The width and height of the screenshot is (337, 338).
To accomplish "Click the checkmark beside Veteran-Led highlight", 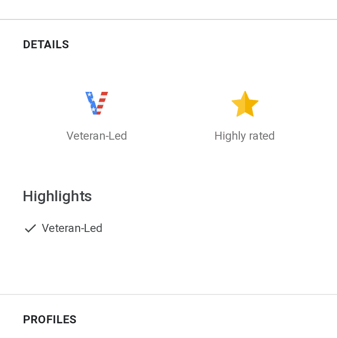I will [30, 229].
